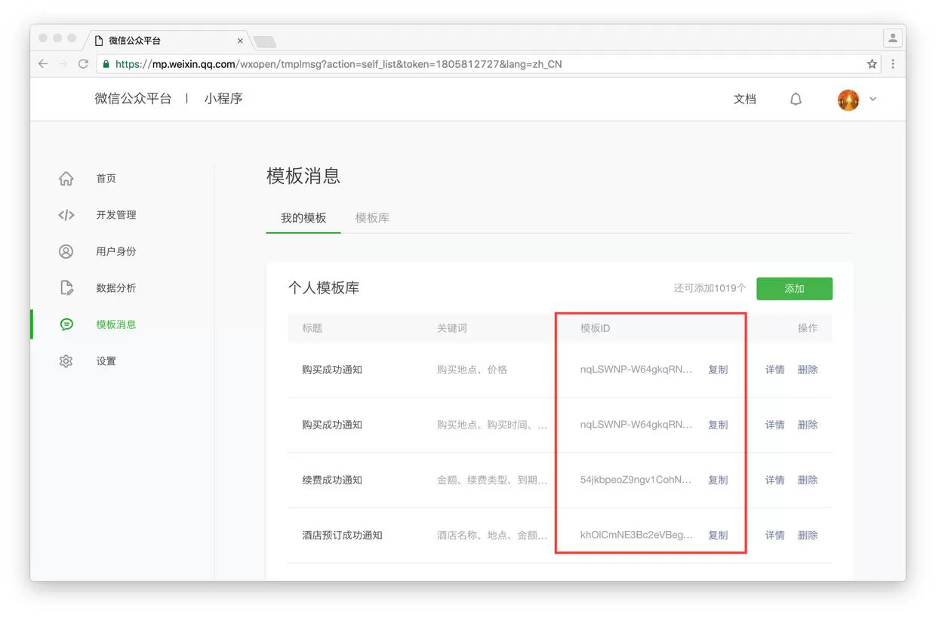Click template ID khOlCmNE3Bc2eVBeg…
The width and height of the screenshot is (936, 617).
point(636,535)
